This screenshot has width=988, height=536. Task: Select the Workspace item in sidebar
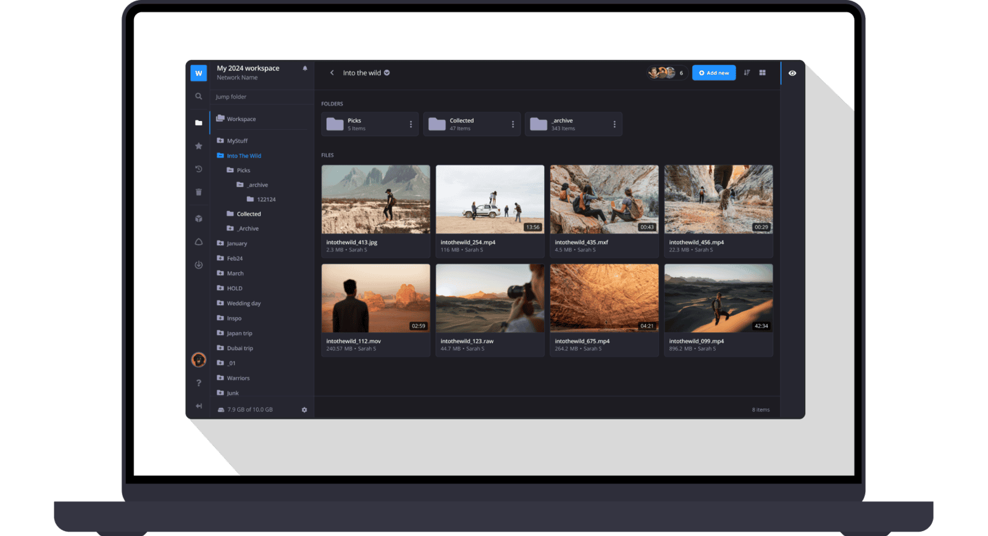pos(241,119)
